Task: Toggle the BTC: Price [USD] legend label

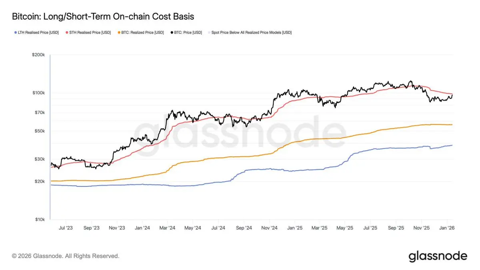Action: (x=188, y=32)
